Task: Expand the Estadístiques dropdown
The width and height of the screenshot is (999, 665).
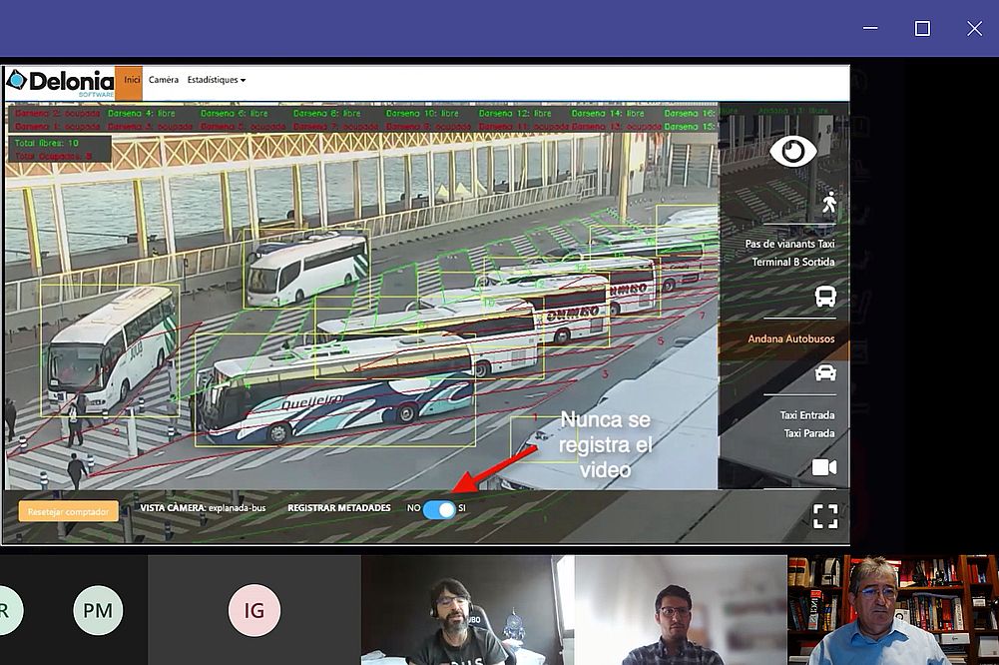Action: coord(217,80)
